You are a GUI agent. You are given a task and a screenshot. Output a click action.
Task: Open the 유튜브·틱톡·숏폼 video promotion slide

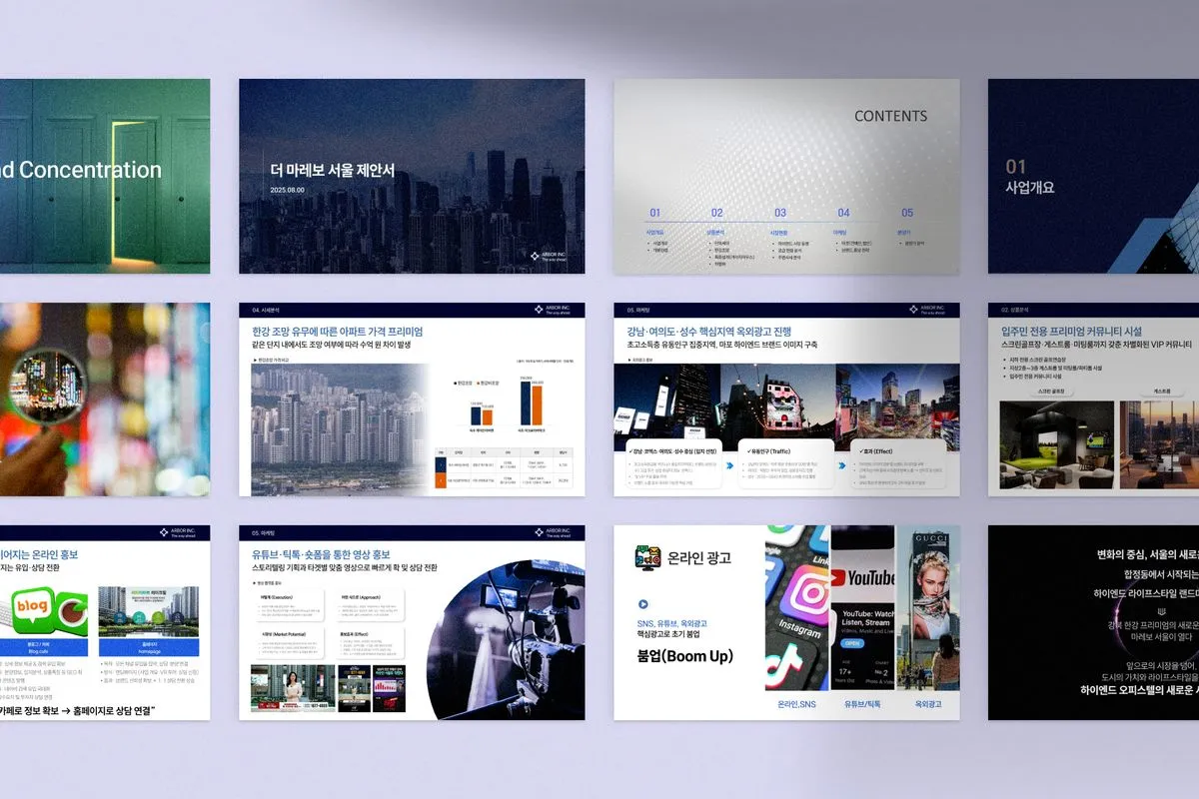tap(412, 622)
